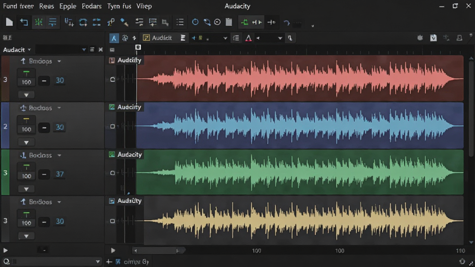Toggle the square checkbox on the green track
This screenshot has height=267, width=475.
coord(112,173)
